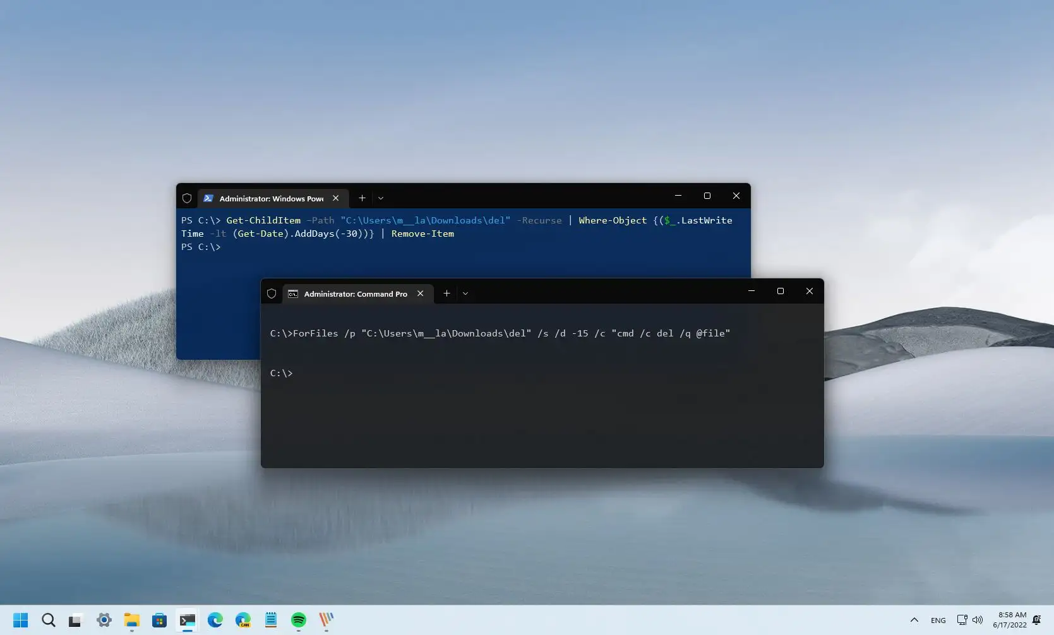Open the PowerShell window's tab dropdown menu

(x=381, y=198)
